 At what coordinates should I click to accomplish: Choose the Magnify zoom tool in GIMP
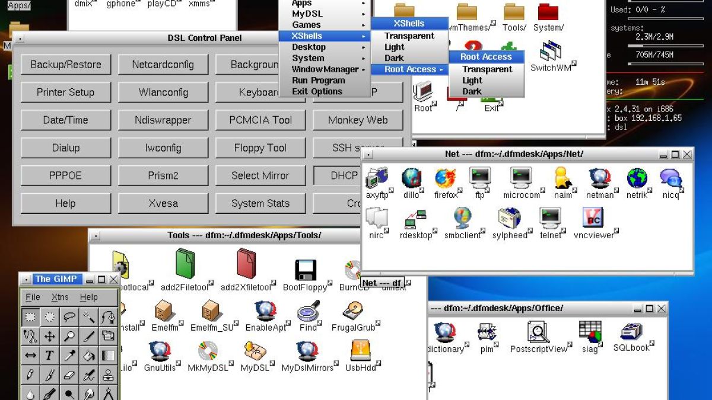coord(69,337)
